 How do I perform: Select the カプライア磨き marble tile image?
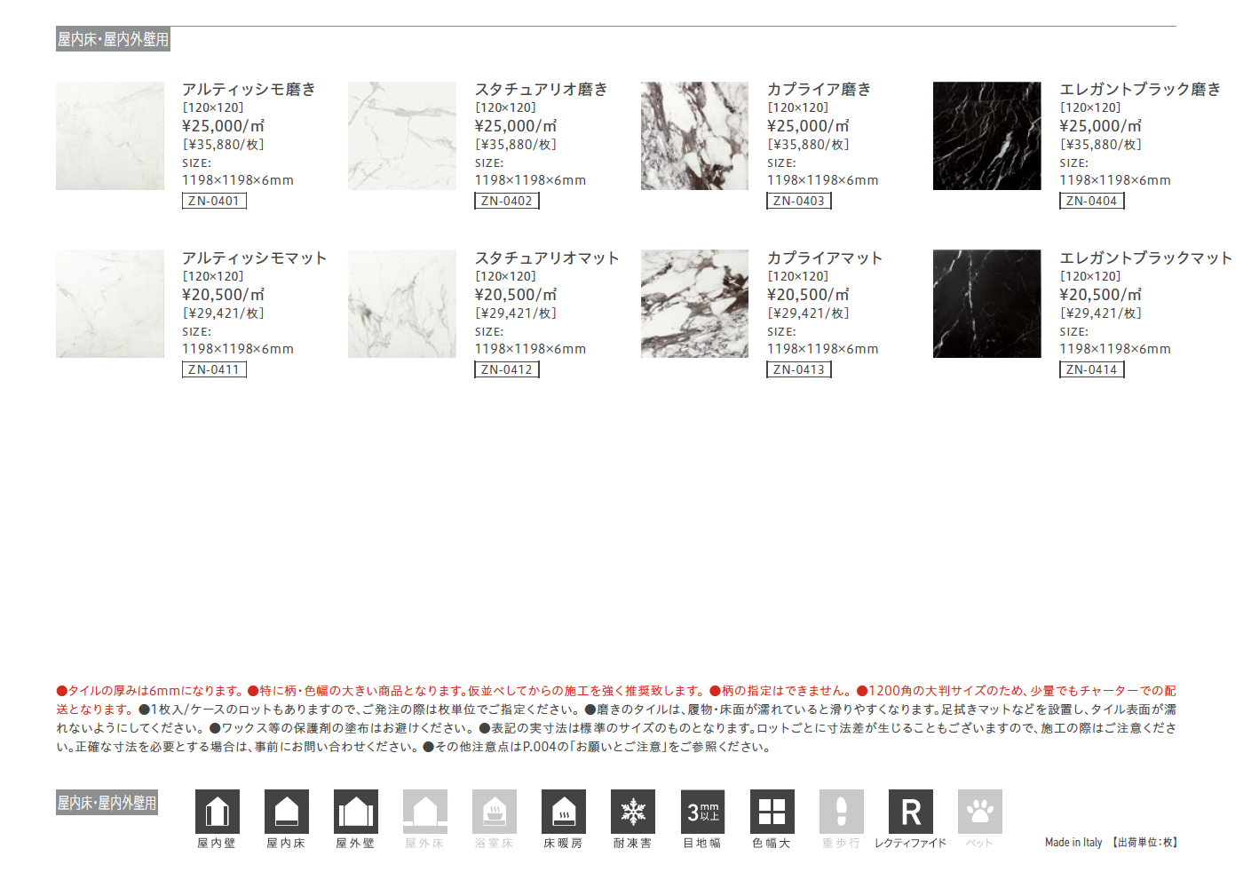[694, 136]
